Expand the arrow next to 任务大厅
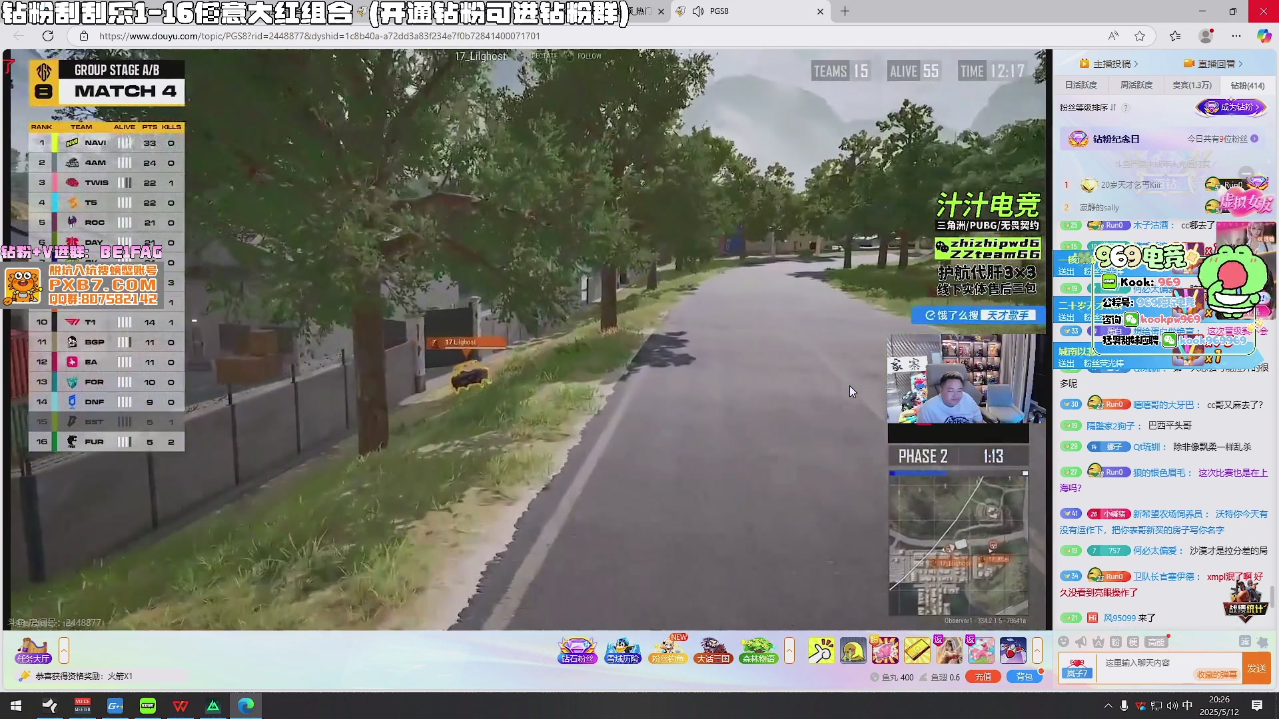The width and height of the screenshot is (1279, 719). pos(64,650)
